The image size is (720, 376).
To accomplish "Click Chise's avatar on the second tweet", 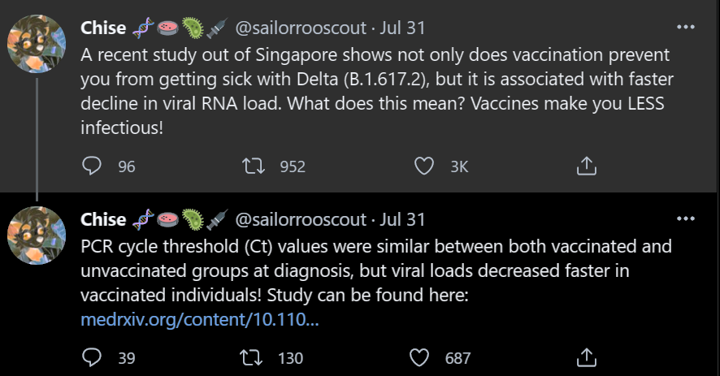I will pyautogui.click(x=37, y=236).
